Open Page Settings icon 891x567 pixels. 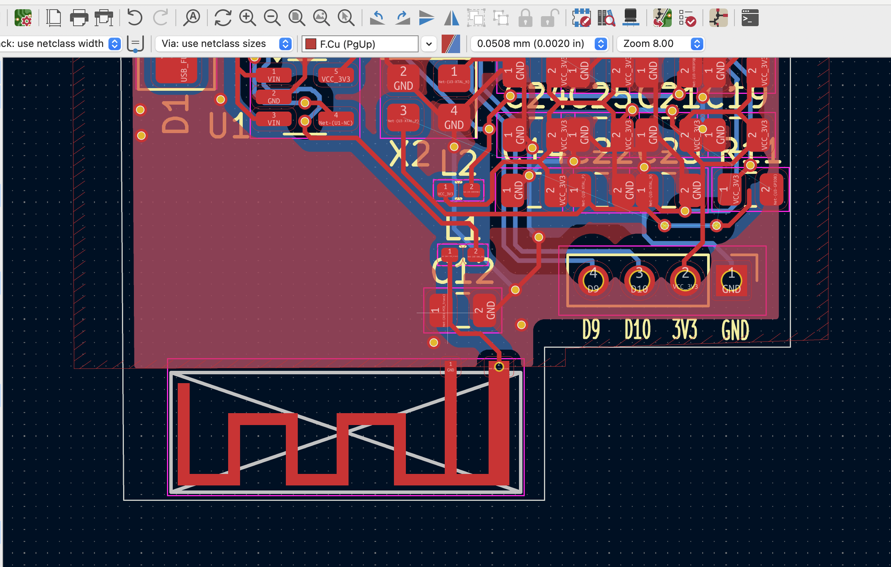point(54,18)
